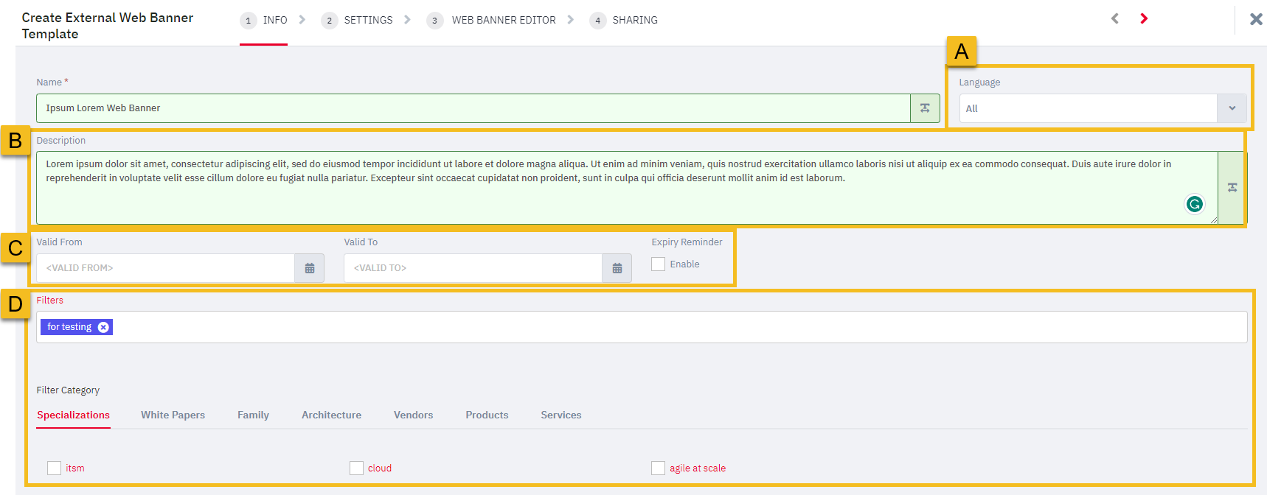This screenshot has height=495, width=1267.
Task: Click the chevron after INFO step
Action: (302, 20)
